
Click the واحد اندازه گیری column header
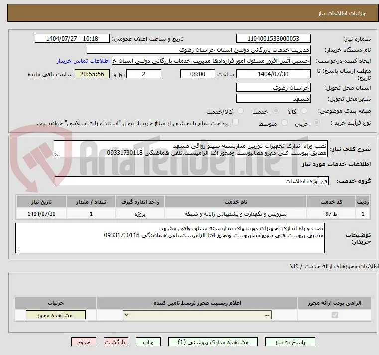click(140, 202)
